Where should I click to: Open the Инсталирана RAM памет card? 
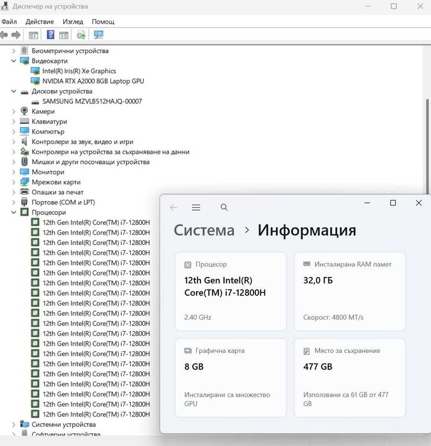[349, 291]
